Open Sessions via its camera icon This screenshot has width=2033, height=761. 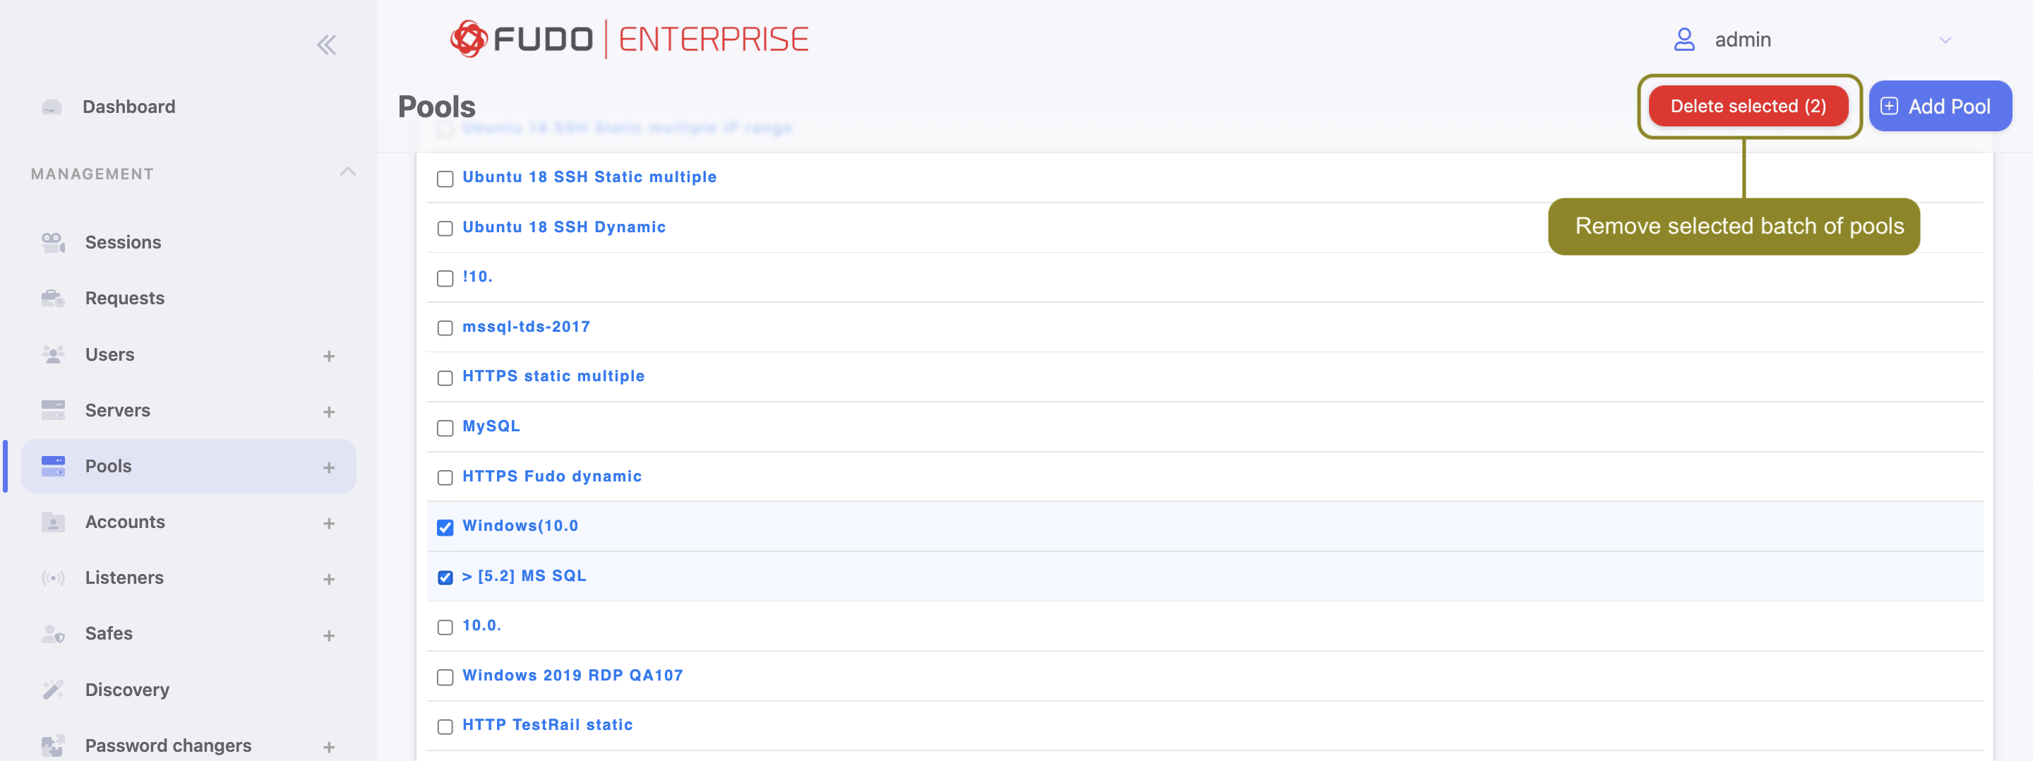pyautogui.click(x=53, y=242)
